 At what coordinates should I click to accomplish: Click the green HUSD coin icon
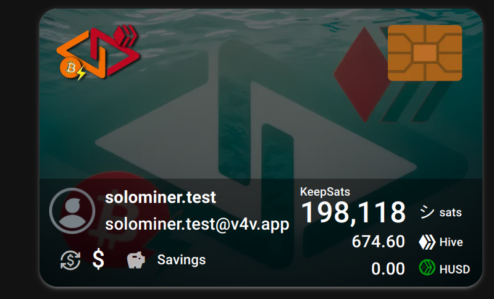[427, 267]
